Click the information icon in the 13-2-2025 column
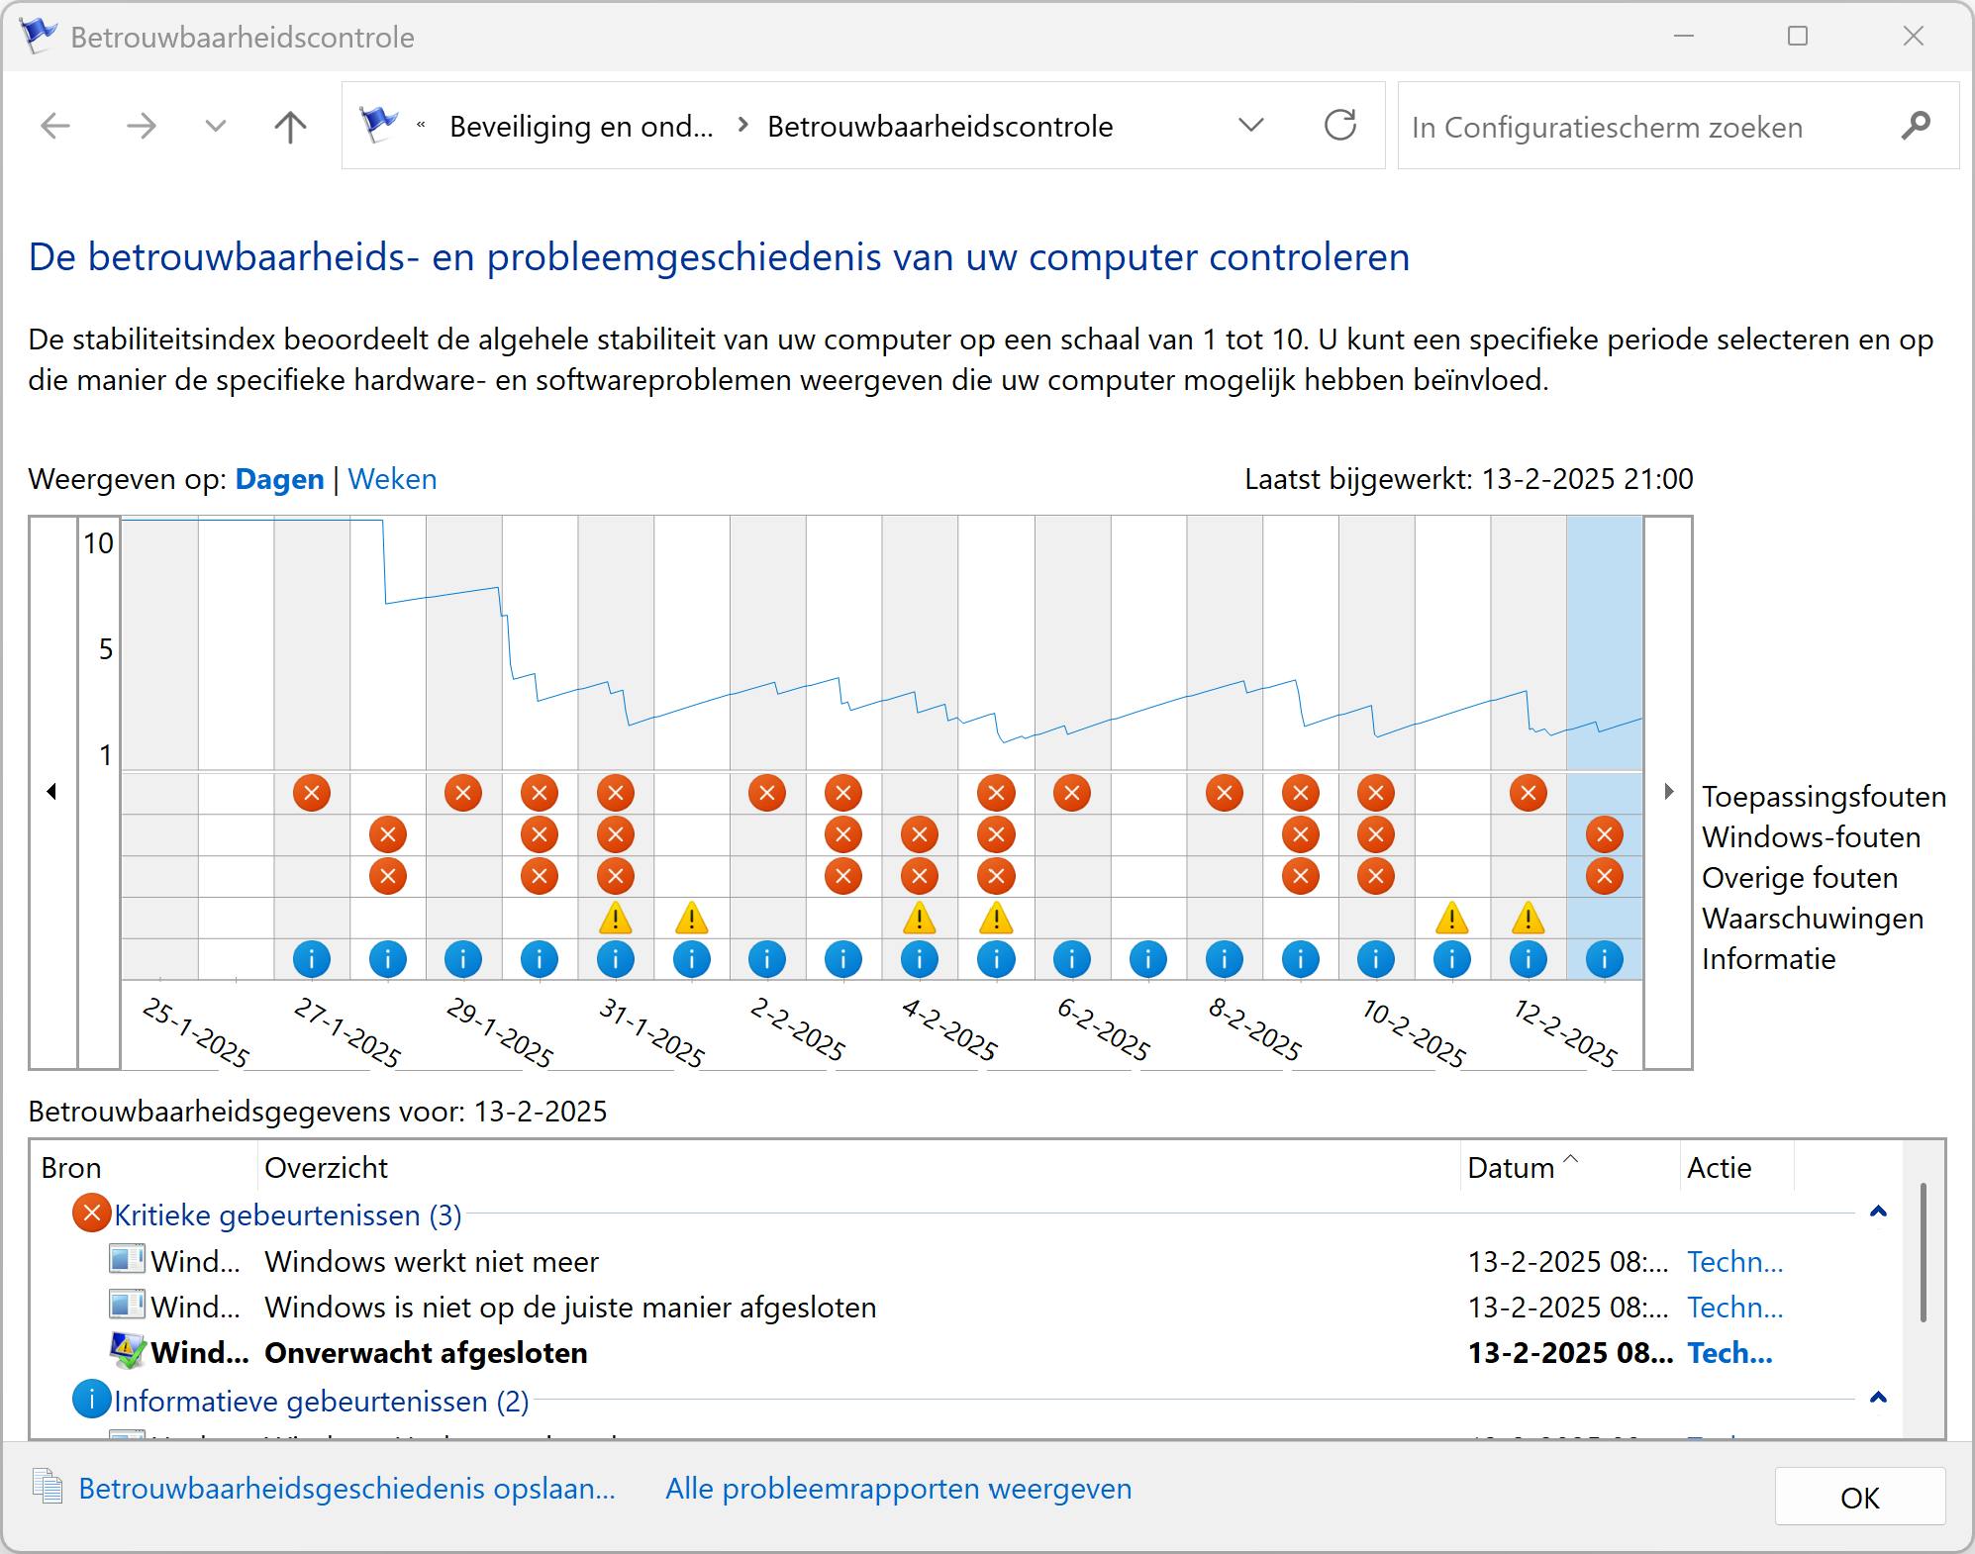Image resolution: width=1975 pixels, height=1554 pixels. point(1604,958)
